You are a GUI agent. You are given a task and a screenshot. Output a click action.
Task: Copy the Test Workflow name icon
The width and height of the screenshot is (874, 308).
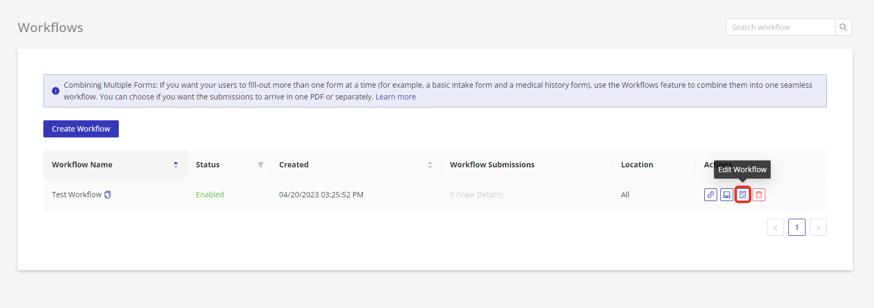[108, 195]
